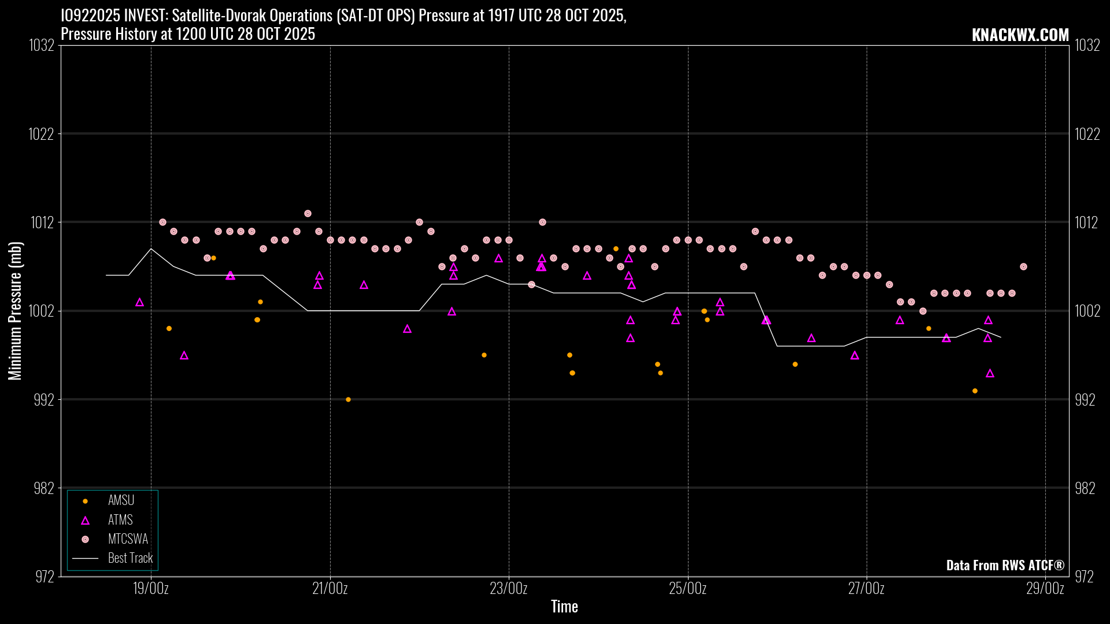Screen dimensions: 1110x624
Task: Click the AMSU legend marker dot
Action: (85, 501)
